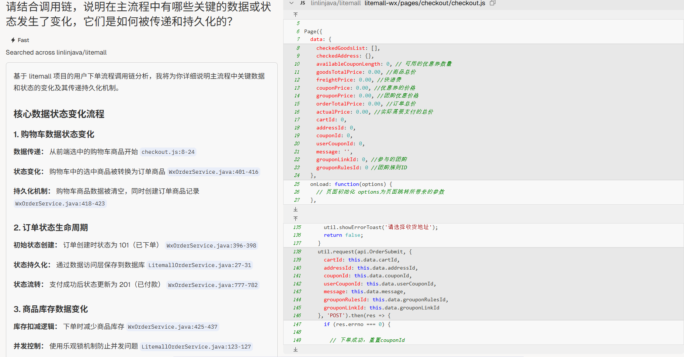The width and height of the screenshot is (684, 357).
Task: Click the Fast mode lightning icon
Action: [13, 40]
